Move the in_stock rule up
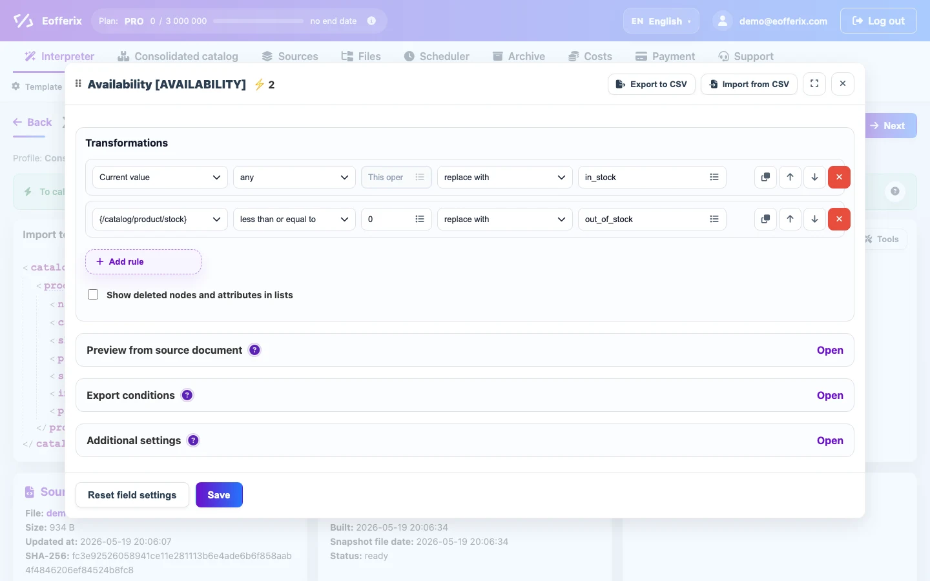Viewport: 930px width, 581px height. tap(790, 177)
